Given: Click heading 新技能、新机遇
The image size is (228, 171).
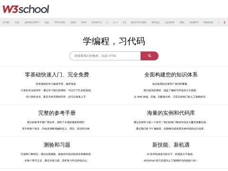Looking at the screenshot, I should pos(171,145).
